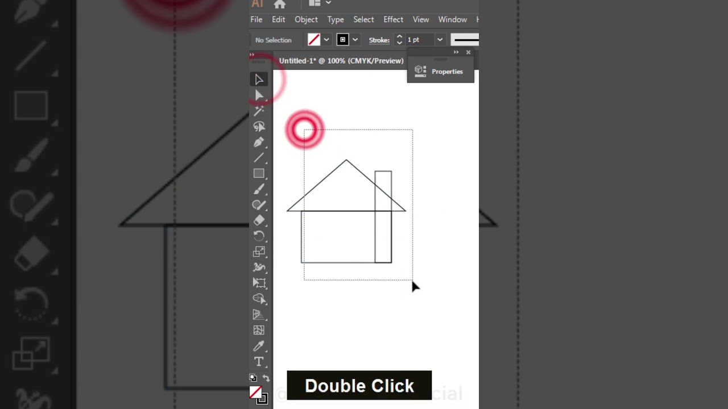This screenshot has width=728, height=409.
Task: Open the Properties panel
Action: click(x=440, y=72)
